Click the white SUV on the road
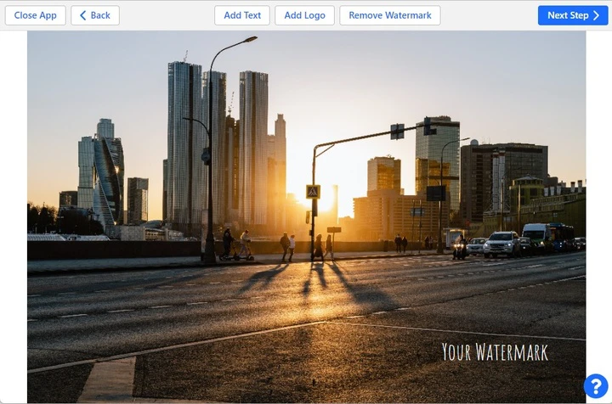The height and width of the screenshot is (404, 612). [501, 244]
